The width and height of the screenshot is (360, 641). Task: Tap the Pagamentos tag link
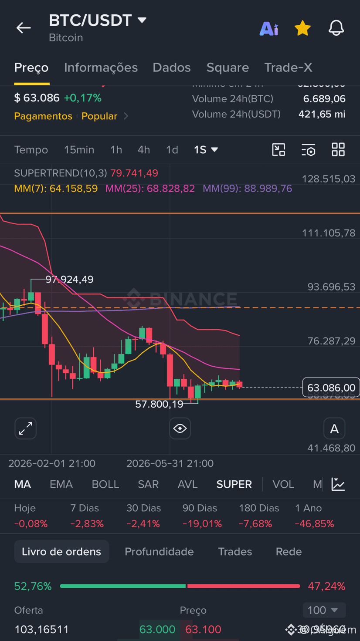[x=43, y=116]
